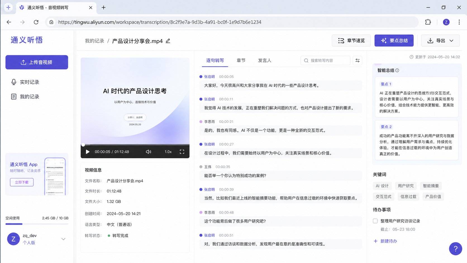
Task: Open the transcription filter settings icon
Action: [x=358, y=60]
